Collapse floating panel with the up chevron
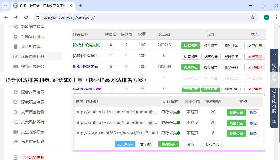The image size is (280, 160). (x=274, y=54)
